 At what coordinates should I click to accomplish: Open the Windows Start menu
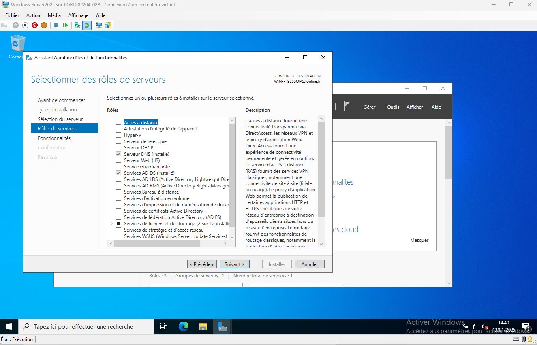(x=9, y=326)
